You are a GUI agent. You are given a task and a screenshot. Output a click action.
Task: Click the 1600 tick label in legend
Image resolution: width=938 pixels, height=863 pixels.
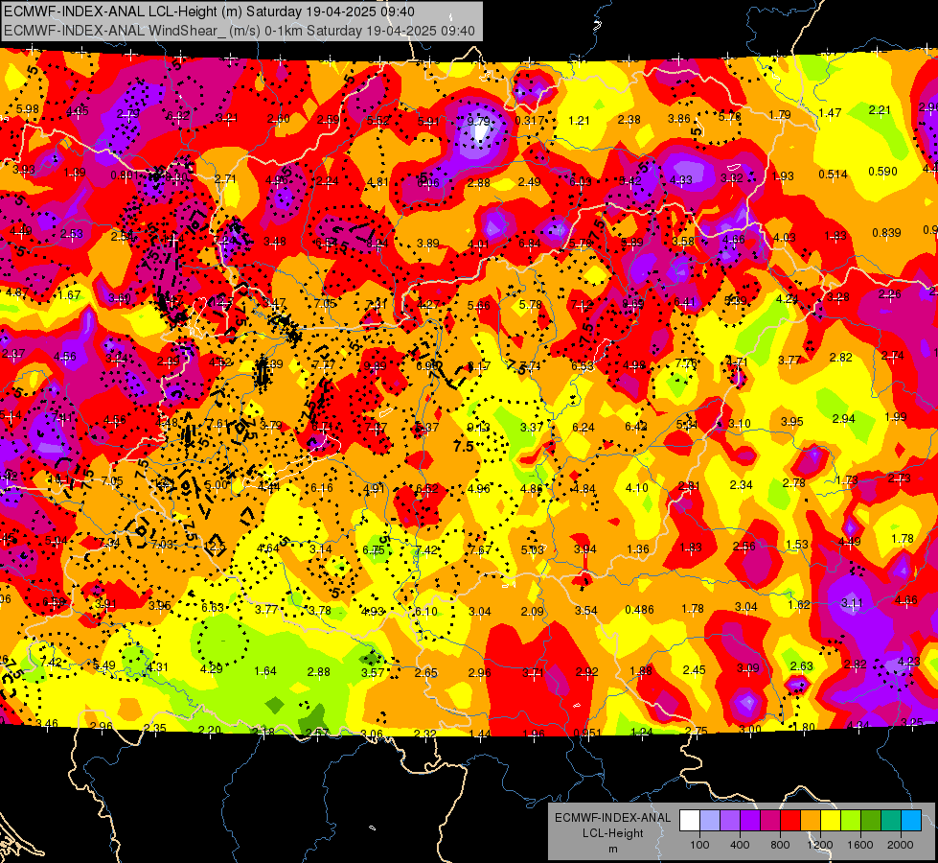click(860, 845)
